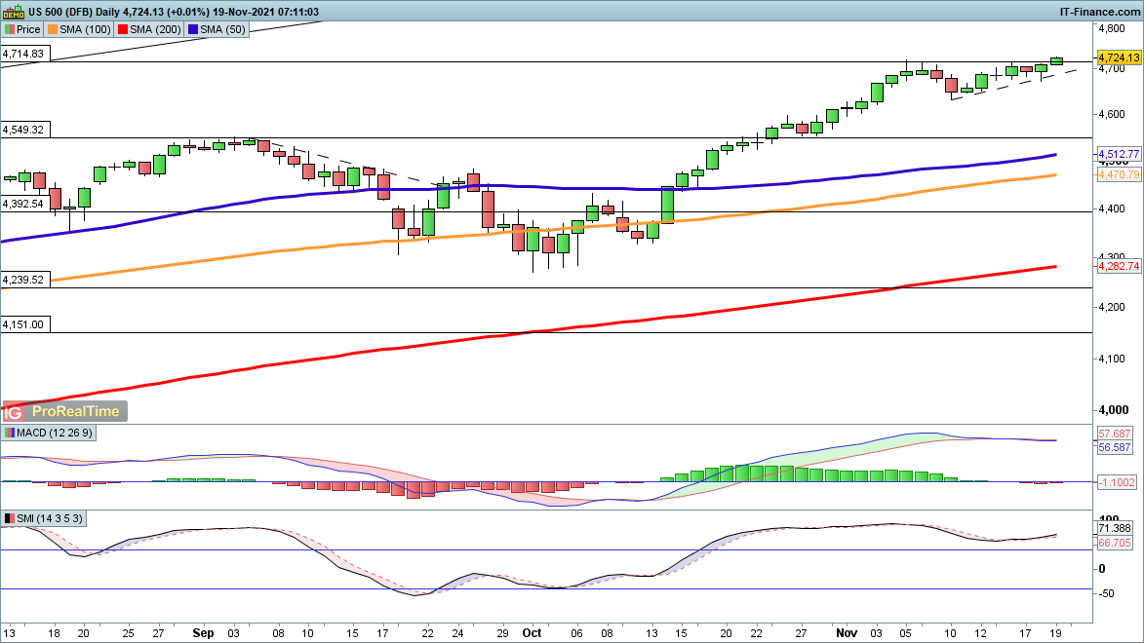This screenshot has height=643, width=1144.
Task: Open the SMI (14 3 5 3) settings label
Action: tap(45, 518)
